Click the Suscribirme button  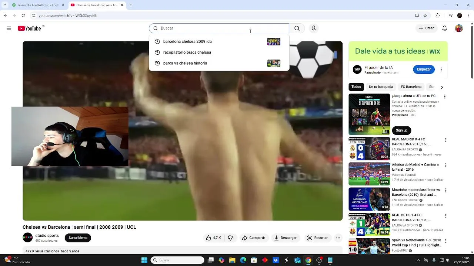78,238
